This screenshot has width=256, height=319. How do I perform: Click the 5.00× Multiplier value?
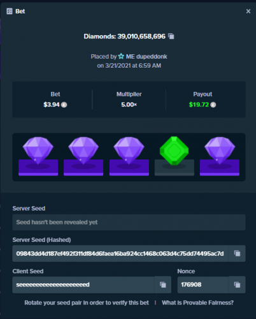[x=129, y=105]
